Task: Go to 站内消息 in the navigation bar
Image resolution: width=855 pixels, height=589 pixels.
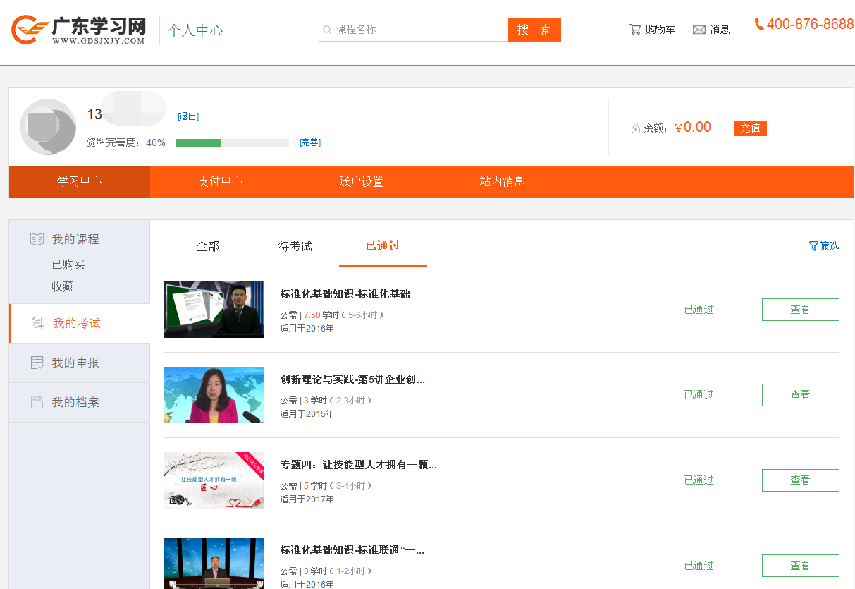Action: [x=502, y=181]
